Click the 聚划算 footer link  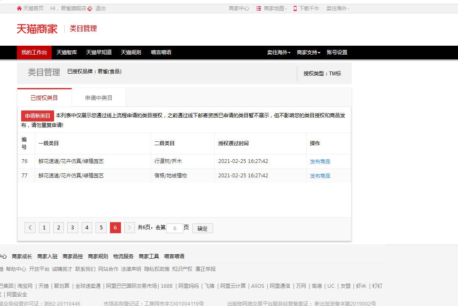(62, 286)
